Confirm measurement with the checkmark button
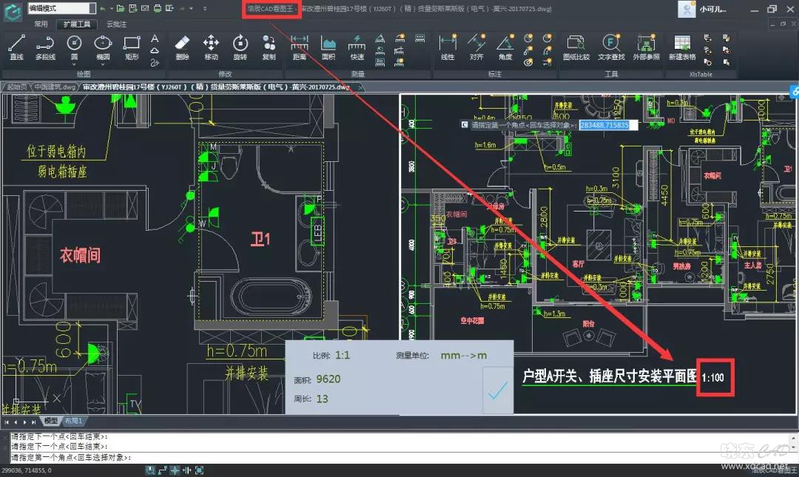The height and width of the screenshot is (477, 799). point(497,392)
